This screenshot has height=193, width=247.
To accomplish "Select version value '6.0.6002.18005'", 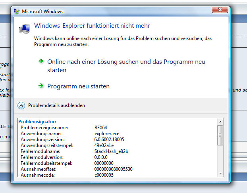I will 109,139.
